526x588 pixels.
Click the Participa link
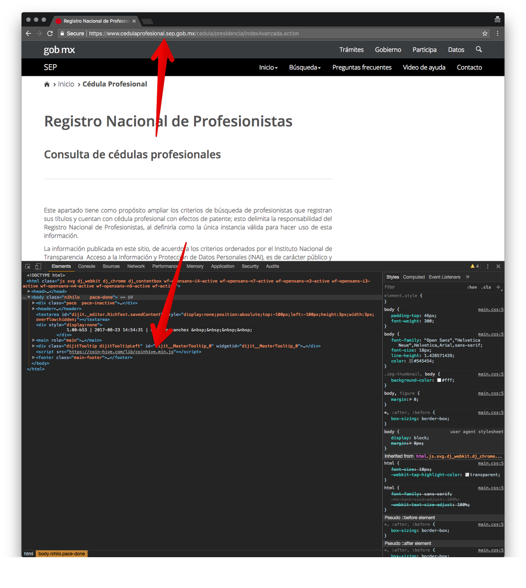coord(425,49)
